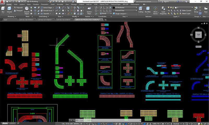This screenshot has width=209, height=125.
Task: Toggle the Culling selection option
Action: point(141,10)
